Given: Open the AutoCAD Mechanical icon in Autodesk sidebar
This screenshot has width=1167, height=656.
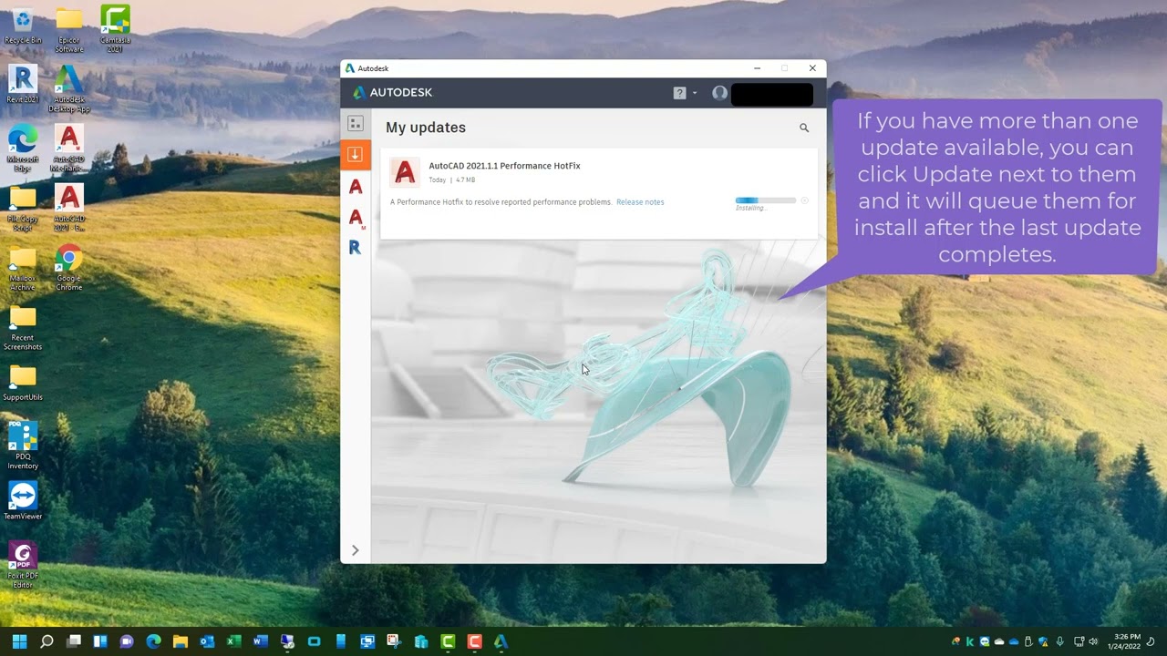Looking at the screenshot, I should pos(356,217).
